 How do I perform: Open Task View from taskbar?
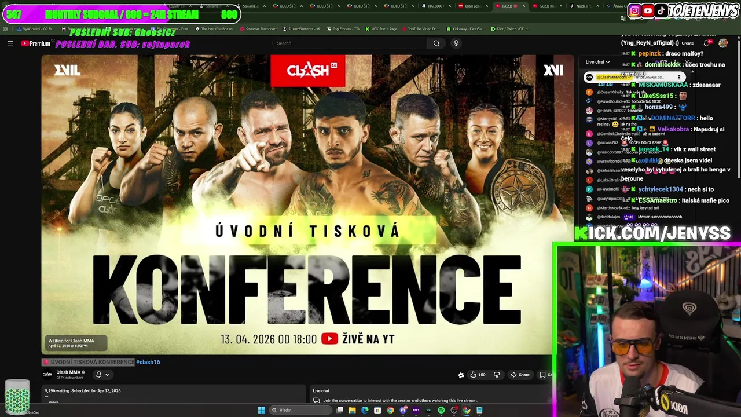click(x=339, y=410)
